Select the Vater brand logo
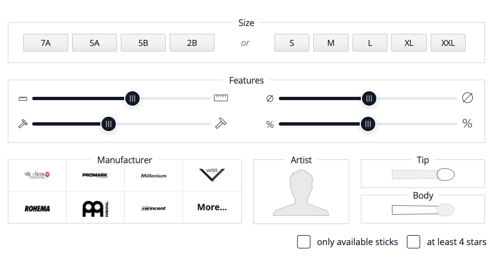Screen dimensions: 495x265 [x=212, y=175]
